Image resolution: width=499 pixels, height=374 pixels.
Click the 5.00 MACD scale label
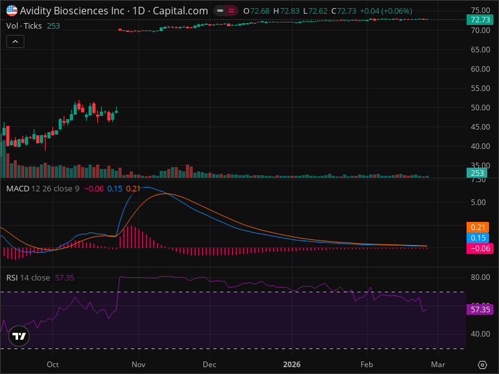478,202
